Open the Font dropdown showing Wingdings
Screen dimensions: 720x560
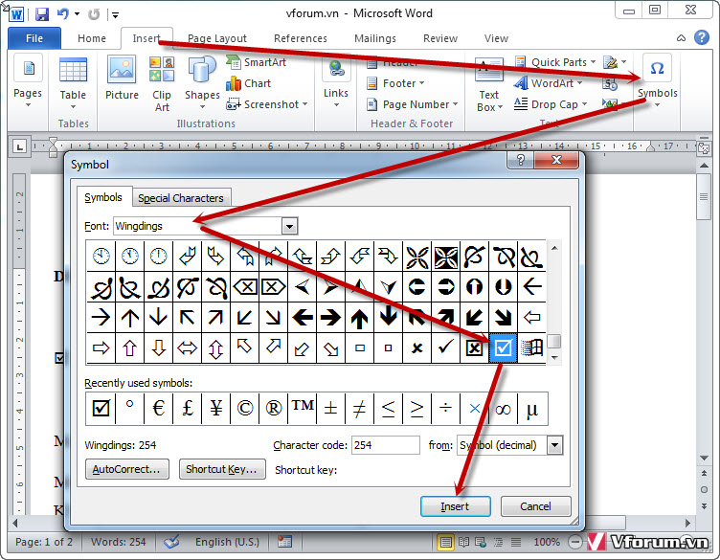pos(289,226)
